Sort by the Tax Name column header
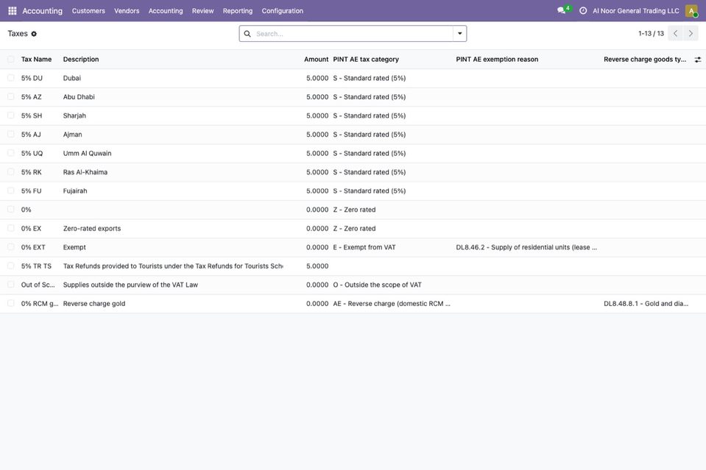This screenshot has width=706, height=470. (37, 60)
